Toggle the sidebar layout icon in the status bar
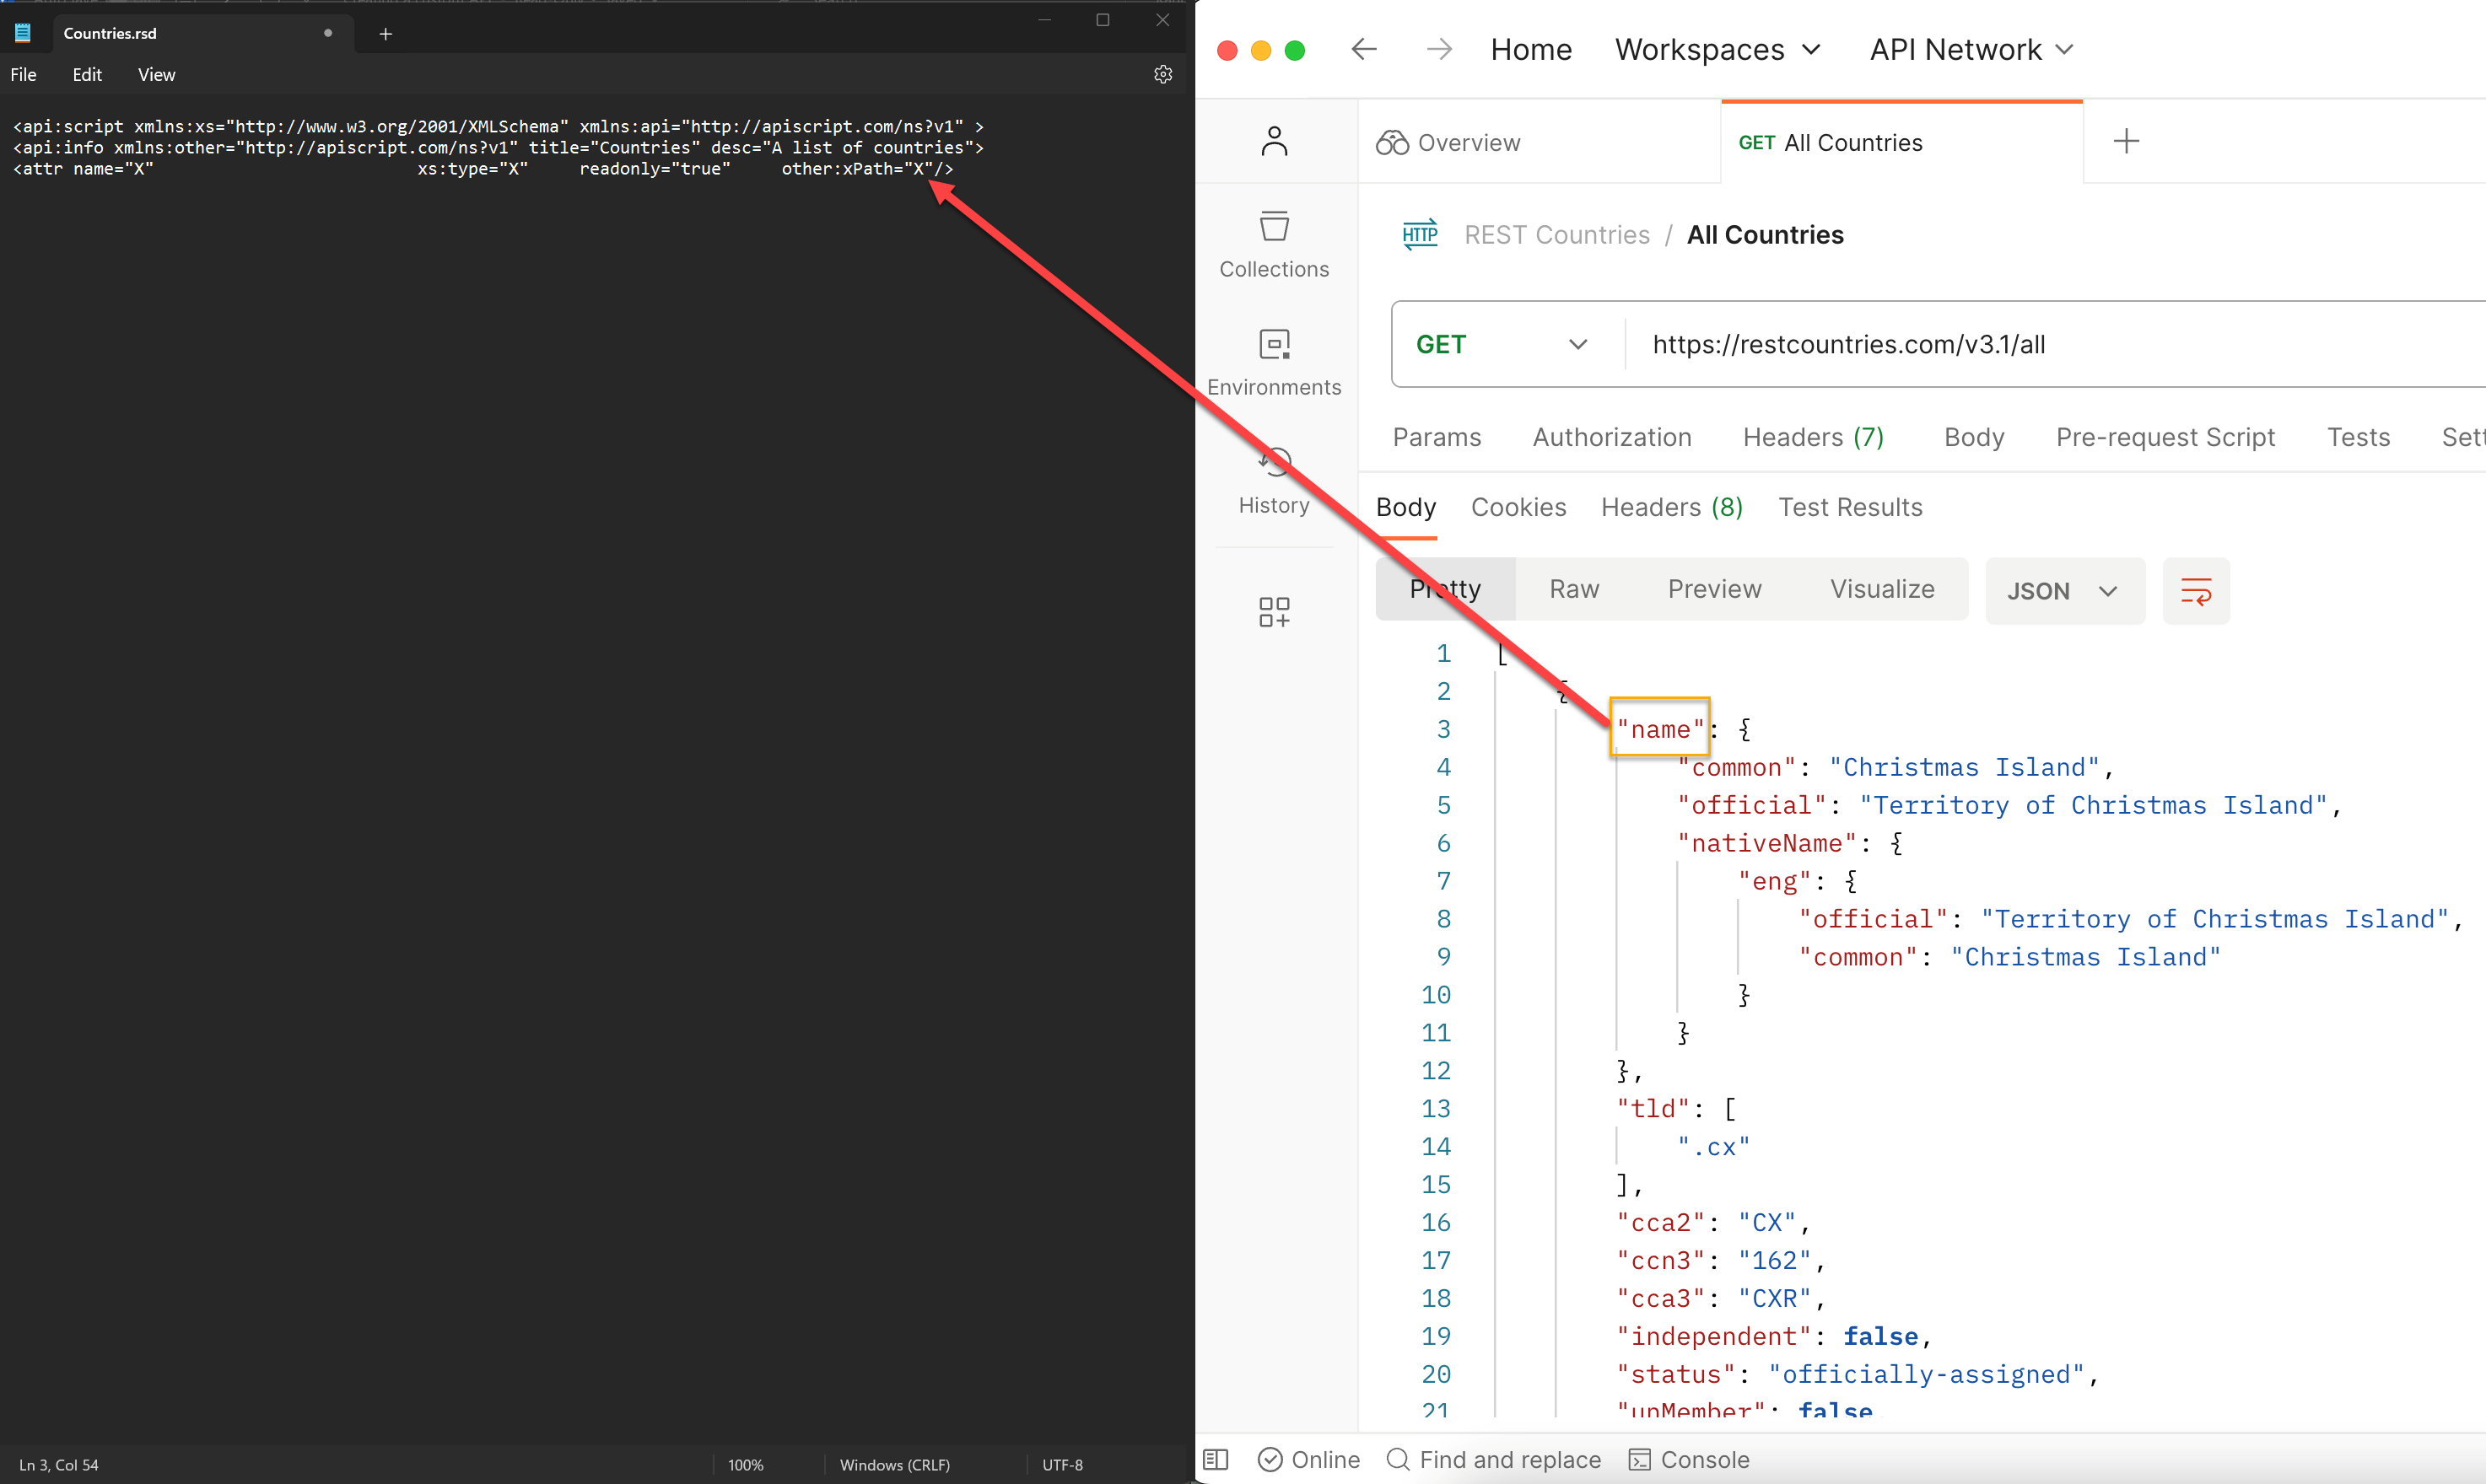 coord(1216,1460)
